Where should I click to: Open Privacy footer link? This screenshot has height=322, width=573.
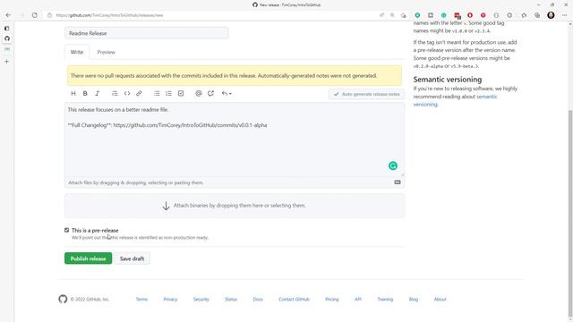click(x=170, y=299)
